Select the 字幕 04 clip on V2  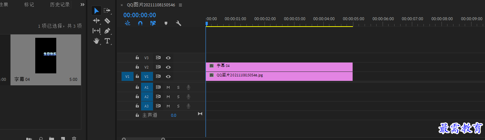[x=279, y=67]
